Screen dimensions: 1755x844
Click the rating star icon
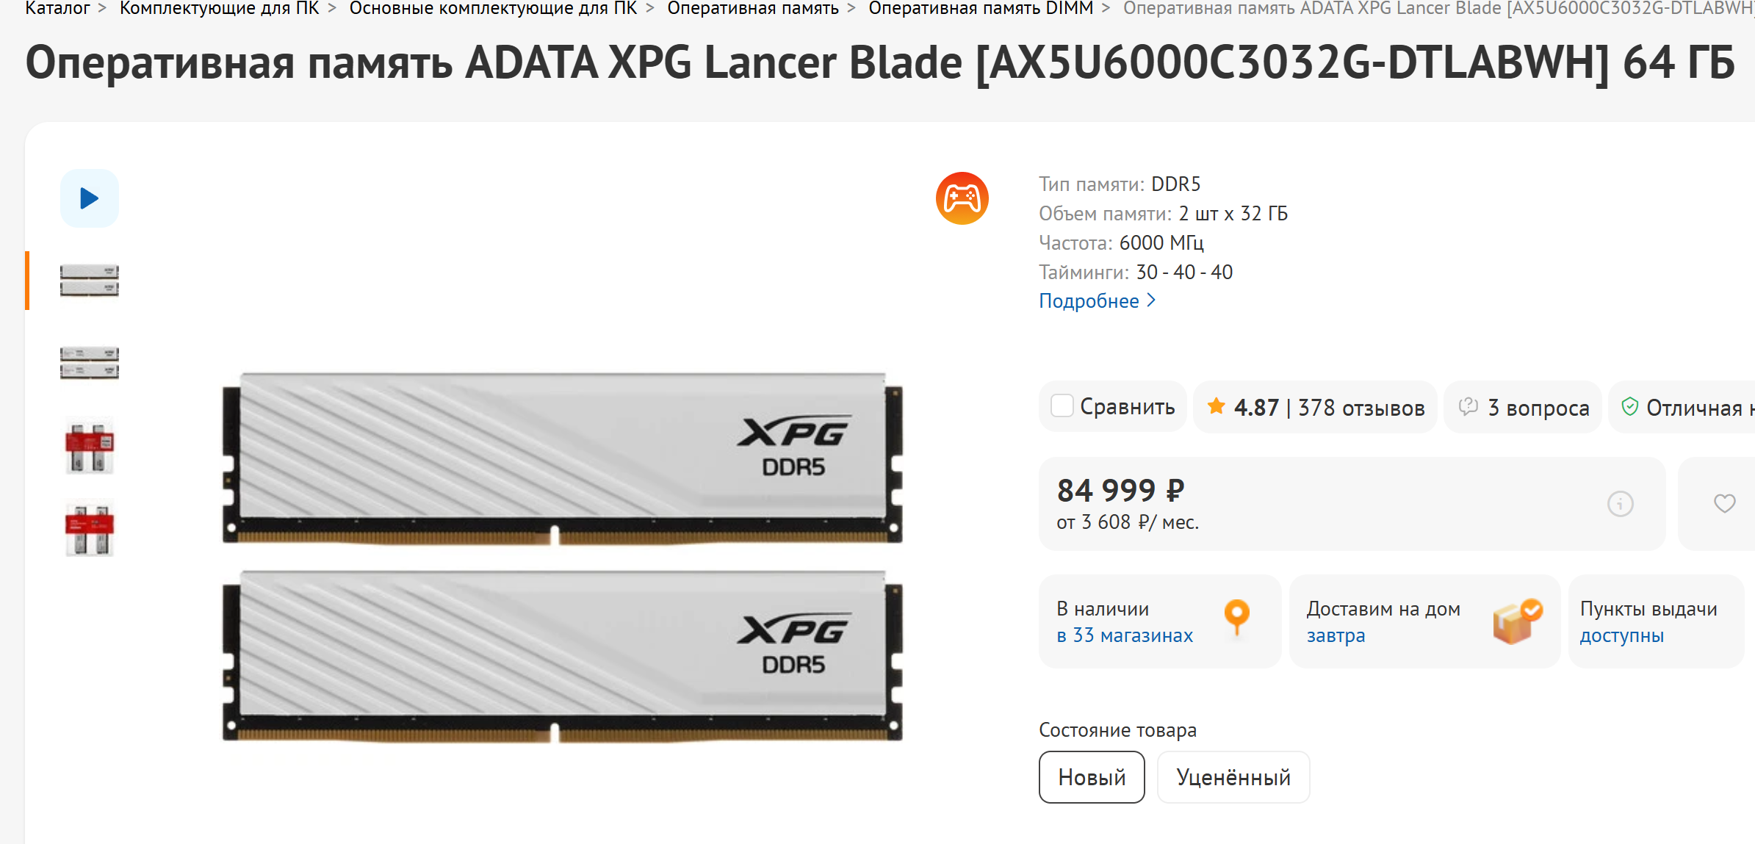pos(1216,405)
